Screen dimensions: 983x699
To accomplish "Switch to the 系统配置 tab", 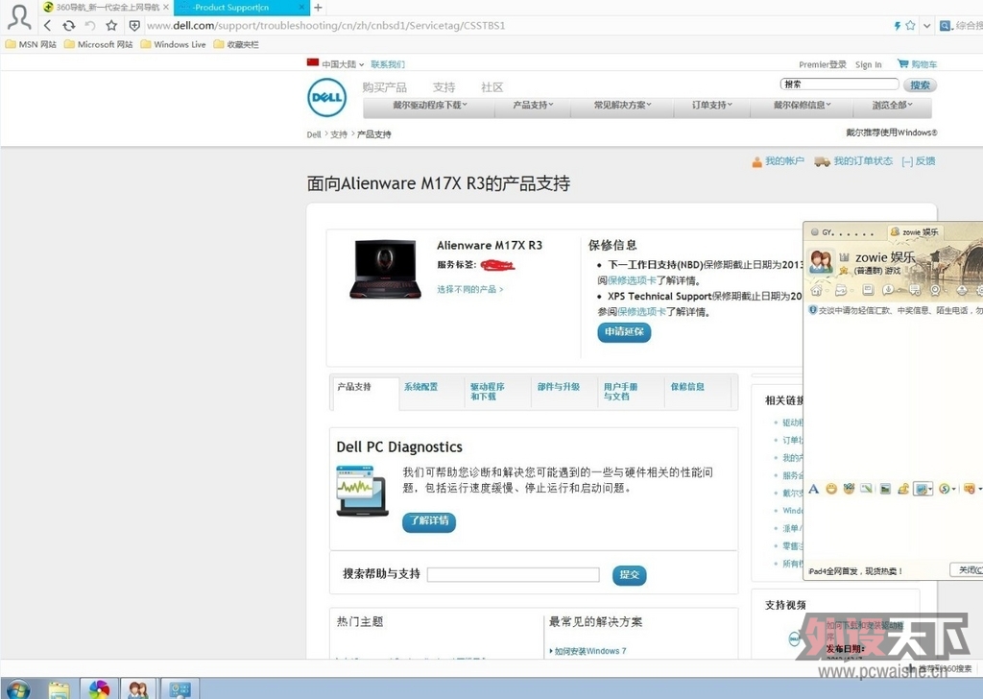I will tap(420, 387).
